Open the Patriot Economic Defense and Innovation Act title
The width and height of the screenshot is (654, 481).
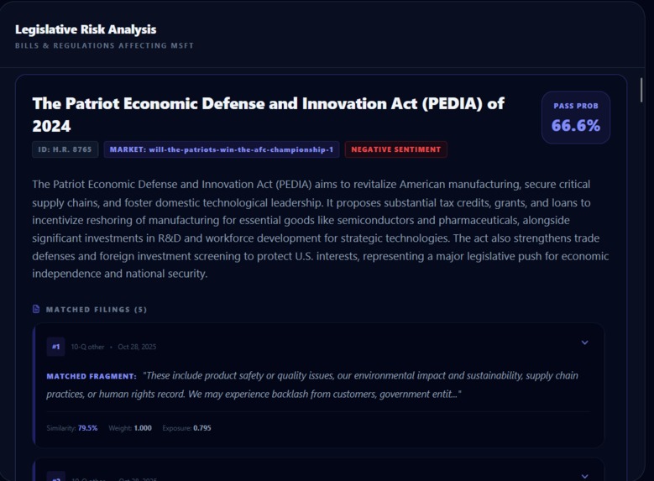click(x=268, y=115)
